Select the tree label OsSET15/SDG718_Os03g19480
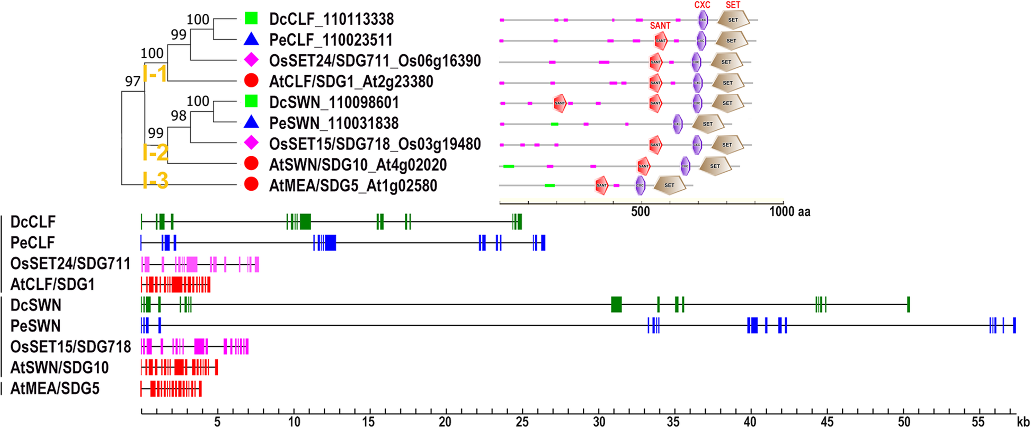This screenshot has width=1031, height=428. pos(375,144)
